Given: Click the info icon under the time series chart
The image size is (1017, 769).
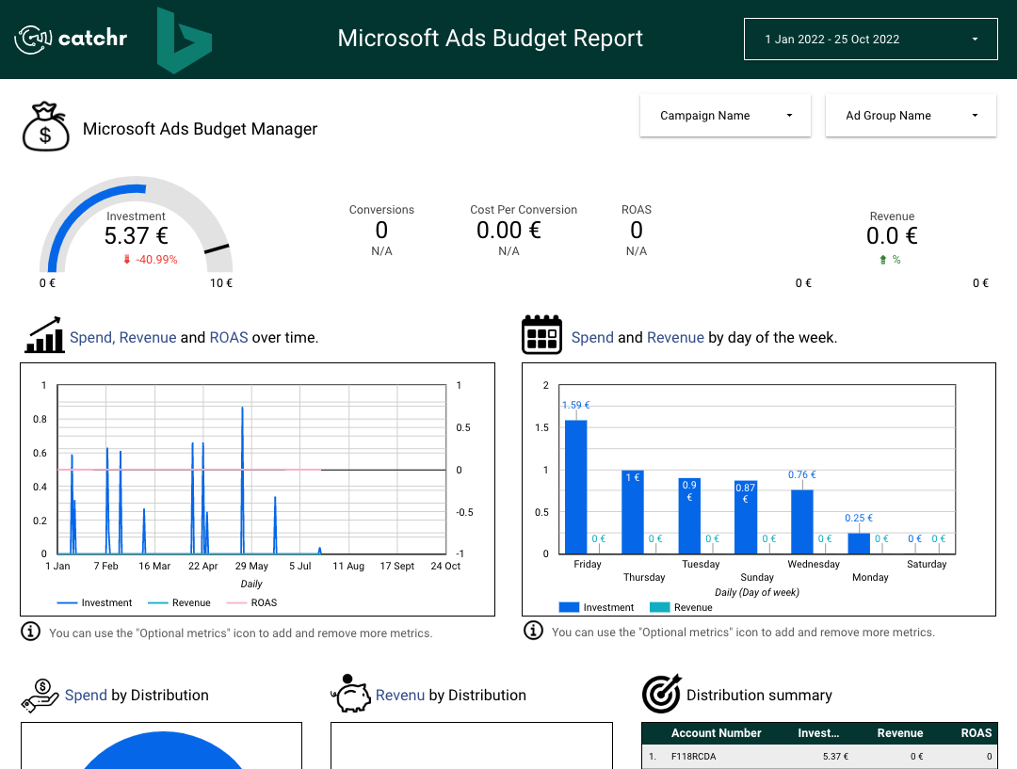Looking at the screenshot, I should pos(30,631).
